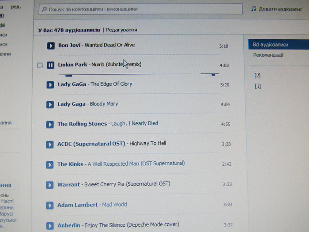This screenshot has width=309, height=232.
Task: Click the audio search field
Action: coord(140,9)
